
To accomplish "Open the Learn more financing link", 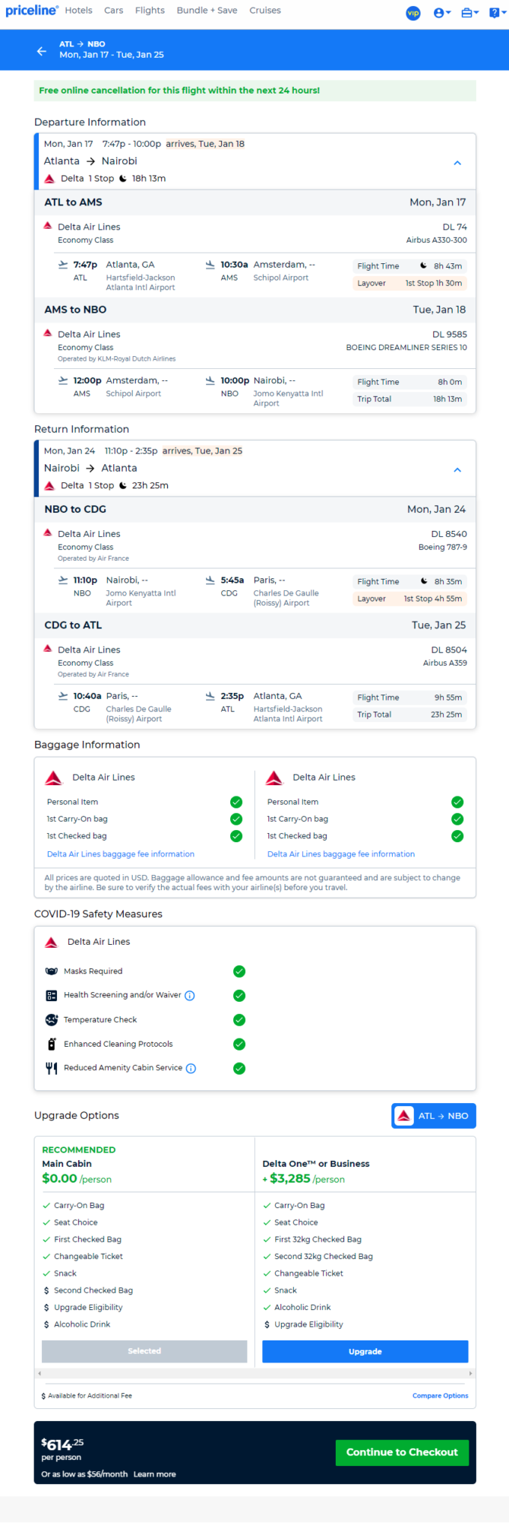I will 155,1474.
